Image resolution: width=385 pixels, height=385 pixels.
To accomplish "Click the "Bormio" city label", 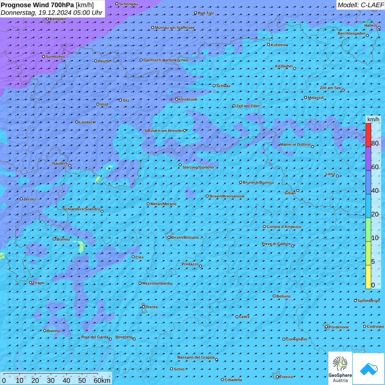I will [x=63, y=239].
